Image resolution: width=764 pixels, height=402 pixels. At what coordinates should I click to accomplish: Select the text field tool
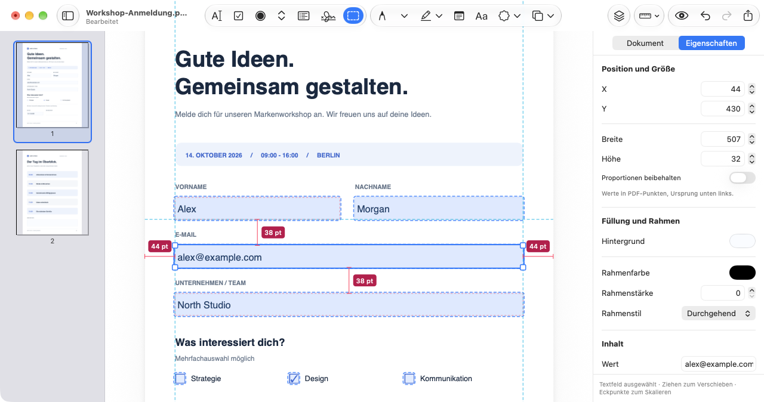tap(217, 16)
